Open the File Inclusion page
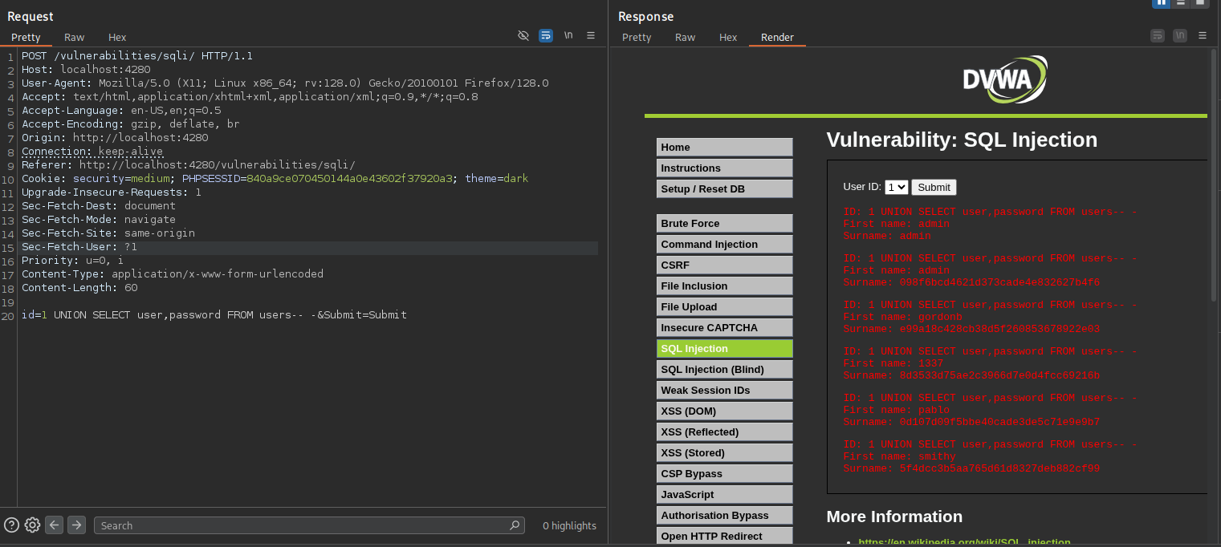1221x547 pixels. coord(725,286)
